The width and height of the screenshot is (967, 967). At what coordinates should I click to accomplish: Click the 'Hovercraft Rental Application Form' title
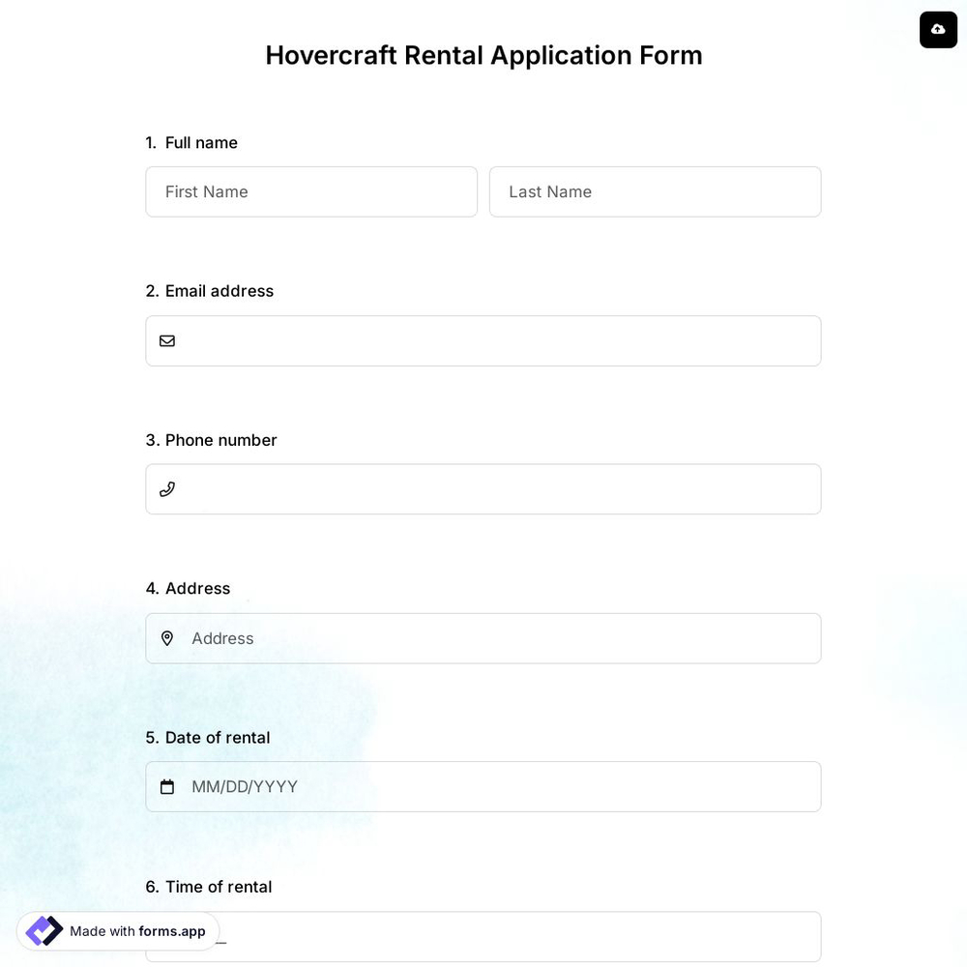(483, 55)
